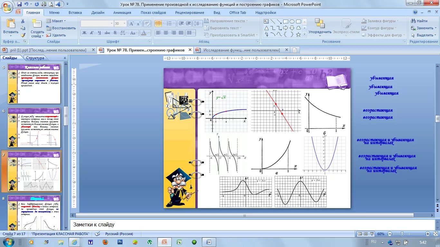Viewport: 440px width, 247px height.
Task: Justify the paragraph text
Action: pos(181,33)
